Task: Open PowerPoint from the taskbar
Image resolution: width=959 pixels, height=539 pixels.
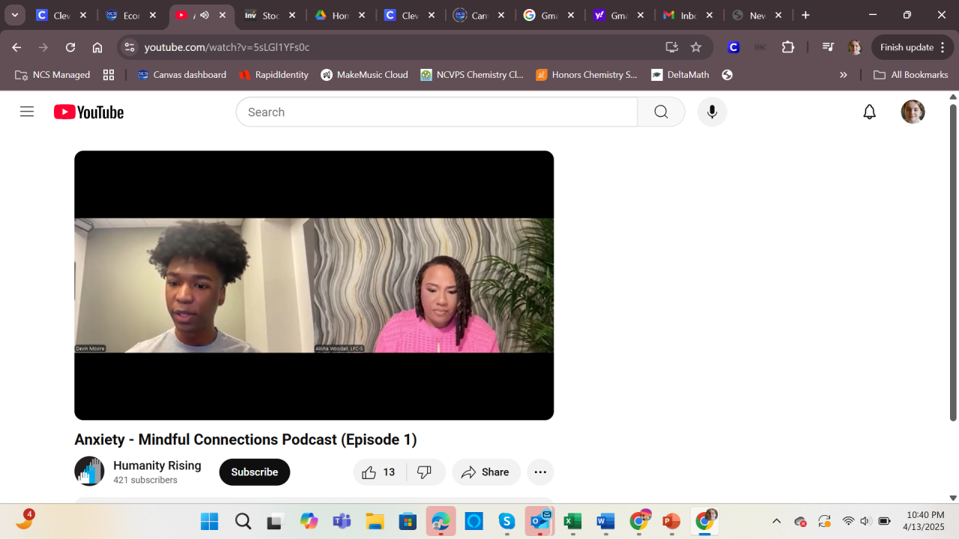Action: (671, 521)
